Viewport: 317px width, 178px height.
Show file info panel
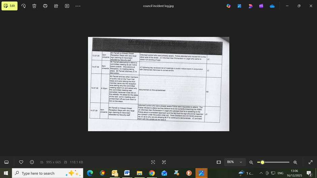pyautogui.click(x=32, y=162)
